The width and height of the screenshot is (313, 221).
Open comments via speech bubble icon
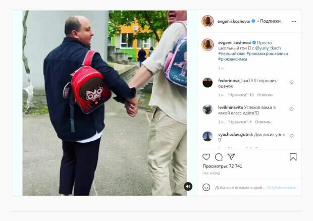pos(219,157)
